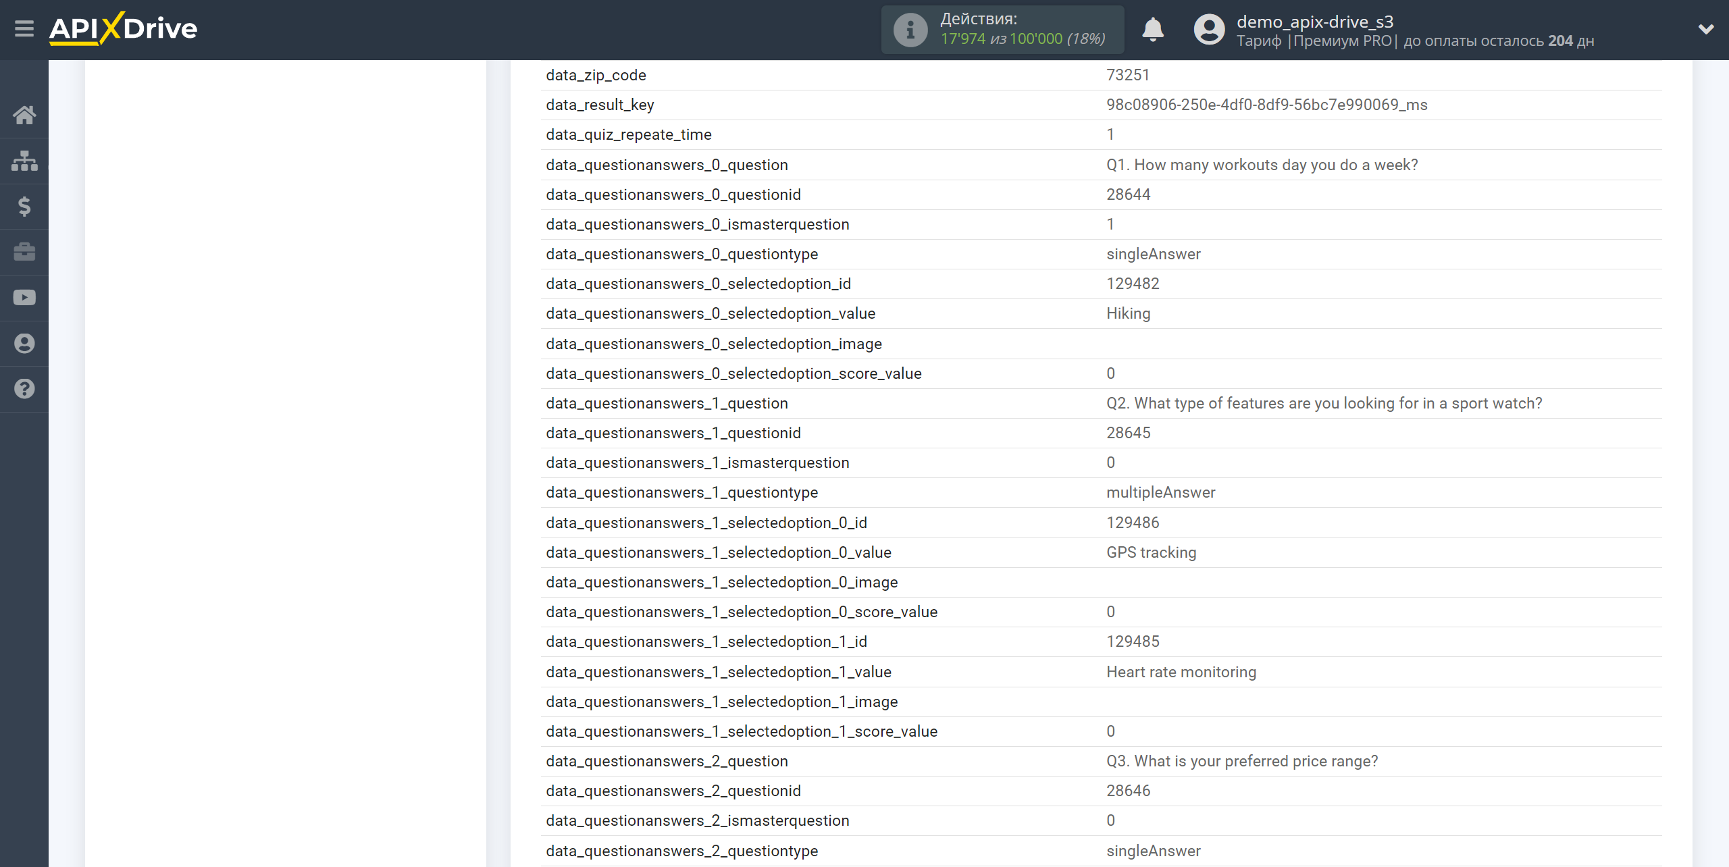
Task: Select data_questionanswers_0_selectedoption_id field name
Action: click(x=698, y=284)
